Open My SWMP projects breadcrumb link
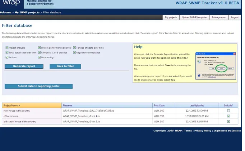 (x=27, y=12)
